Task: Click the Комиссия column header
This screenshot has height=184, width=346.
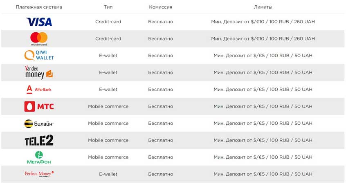Action: (160, 7)
